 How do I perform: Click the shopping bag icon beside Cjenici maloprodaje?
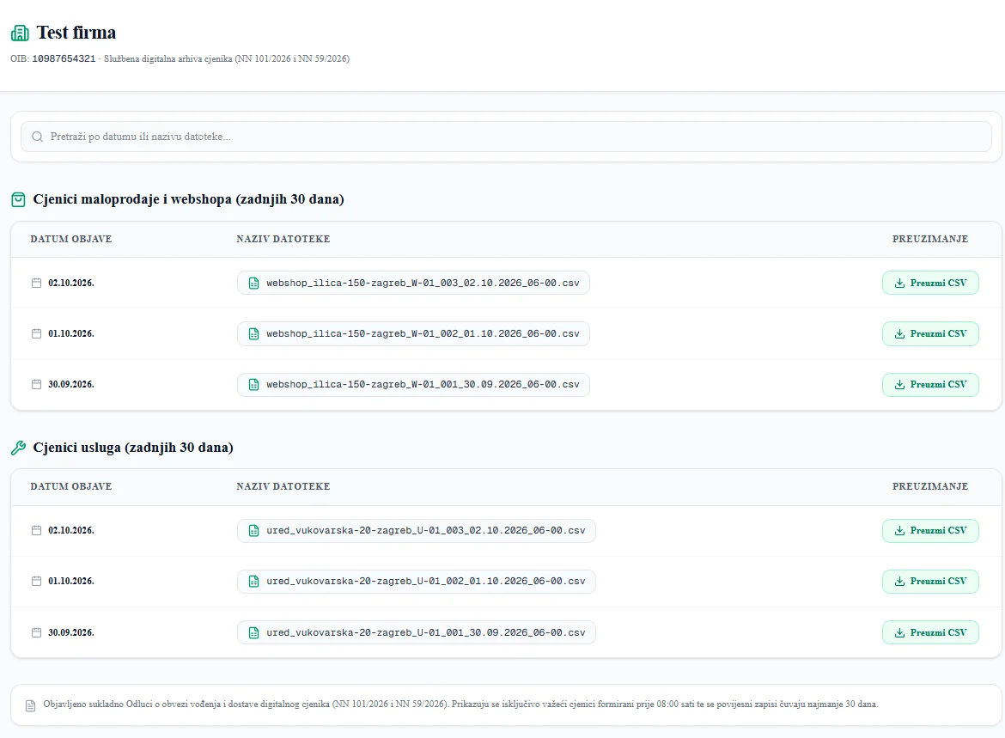coord(19,200)
